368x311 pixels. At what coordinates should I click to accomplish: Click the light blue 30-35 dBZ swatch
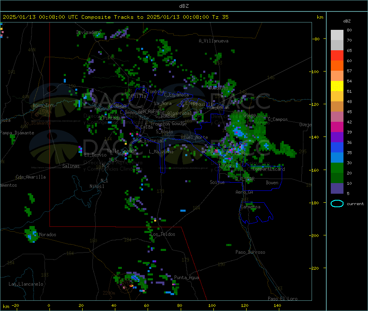[x=337, y=158]
